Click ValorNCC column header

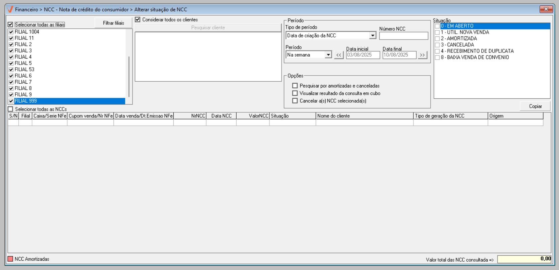tap(253, 116)
